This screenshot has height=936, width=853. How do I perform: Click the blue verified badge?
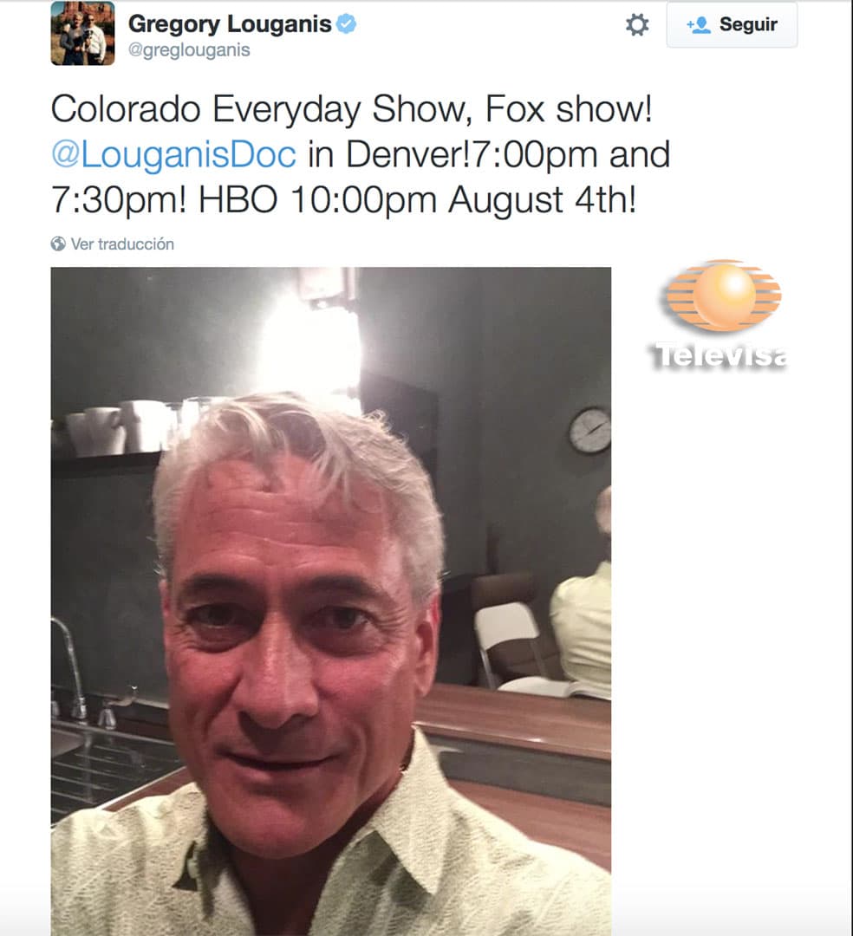pos(346,24)
